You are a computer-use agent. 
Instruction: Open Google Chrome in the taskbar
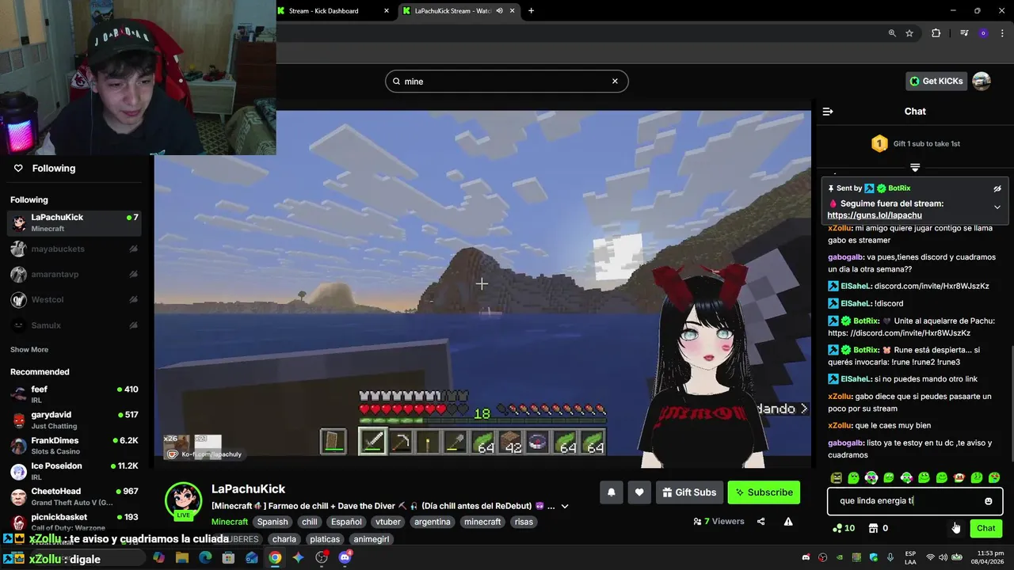click(275, 557)
